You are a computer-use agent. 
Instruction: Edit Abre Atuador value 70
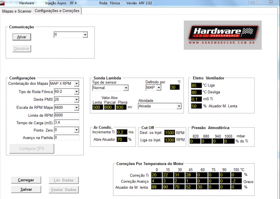coord(122,139)
